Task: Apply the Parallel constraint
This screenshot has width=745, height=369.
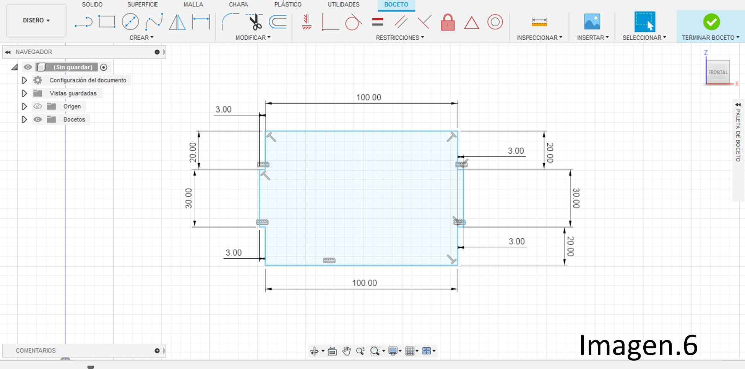Action: coord(401,22)
